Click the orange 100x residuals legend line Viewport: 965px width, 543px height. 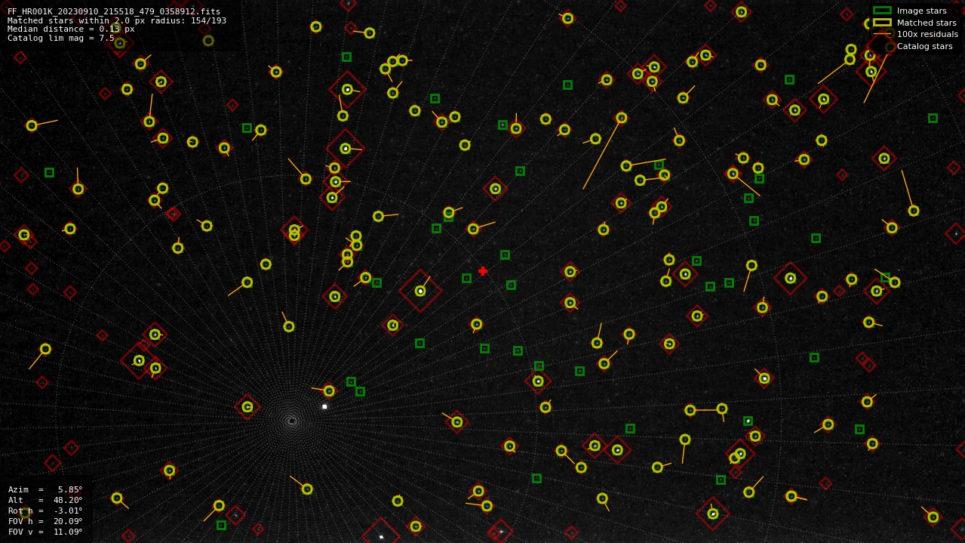[882, 34]
